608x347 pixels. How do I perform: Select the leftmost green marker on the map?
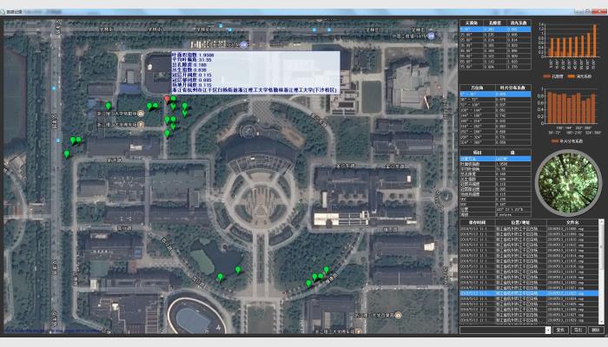[66, 154]
